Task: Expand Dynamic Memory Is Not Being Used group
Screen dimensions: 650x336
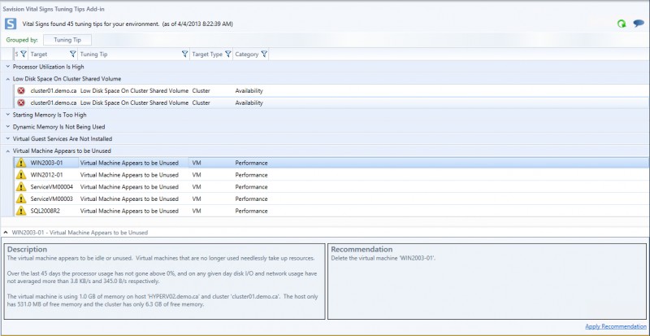Action: (8, 127)
